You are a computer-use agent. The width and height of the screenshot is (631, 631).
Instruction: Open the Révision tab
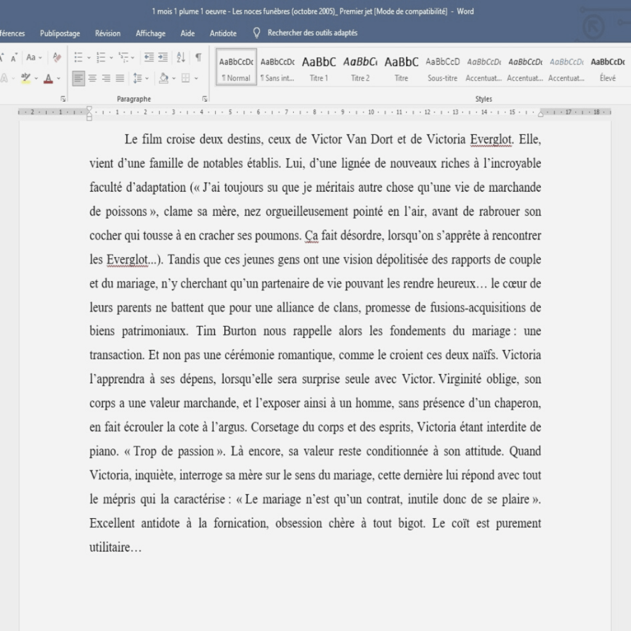coord(108,33)
